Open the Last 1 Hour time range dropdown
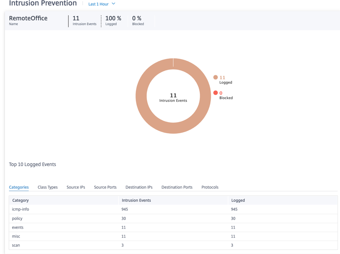Screen dimensions: 340x254 click(x=102, y=4)
